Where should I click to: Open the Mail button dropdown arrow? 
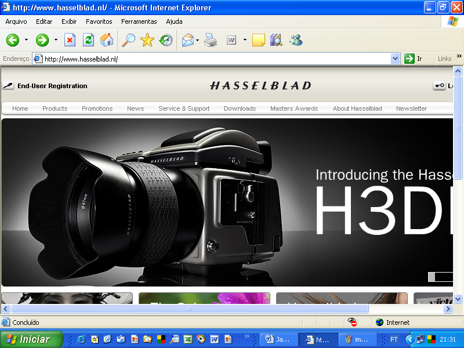197,40
